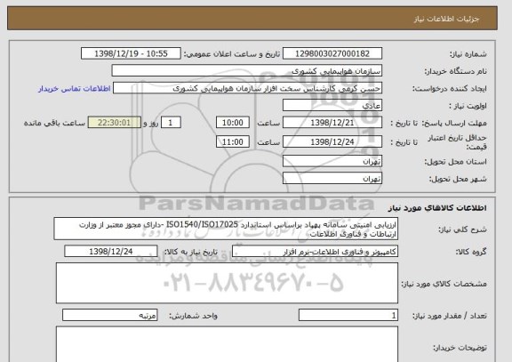This screenshot has width=512, height=362.
Task: Click the goods group field کامپیوتر و فناوری اطلاعات
Action: click(x=315, y=251)
